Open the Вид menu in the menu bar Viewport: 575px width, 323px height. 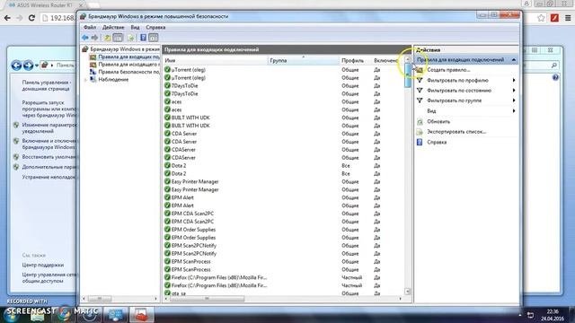point(135,27)
